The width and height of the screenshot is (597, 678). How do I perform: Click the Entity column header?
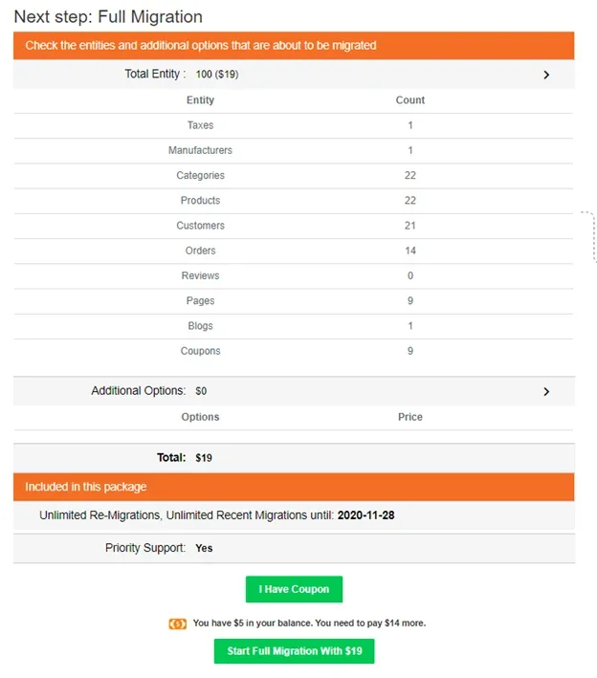point(200,100)
